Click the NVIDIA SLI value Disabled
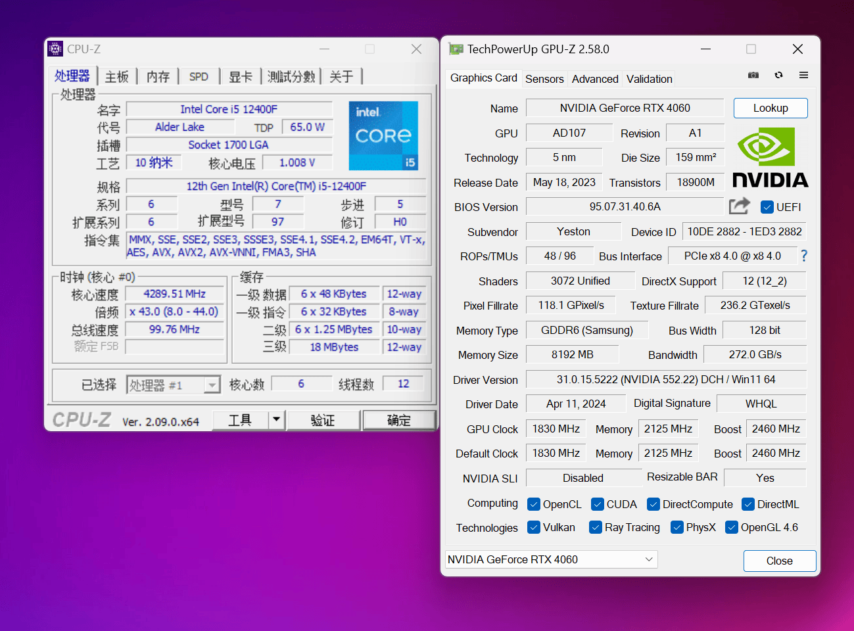The height and width of the screenshot is (631, 854). pyautogui.click(x=583, y=478)
